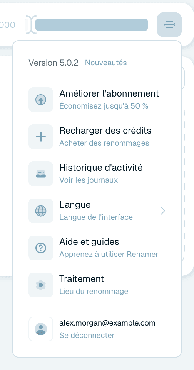Image resolution: width=194 pixels, height=370 pixels.
Task: Click the Version 5.0.2 label
Action: (x=54, y=63)
